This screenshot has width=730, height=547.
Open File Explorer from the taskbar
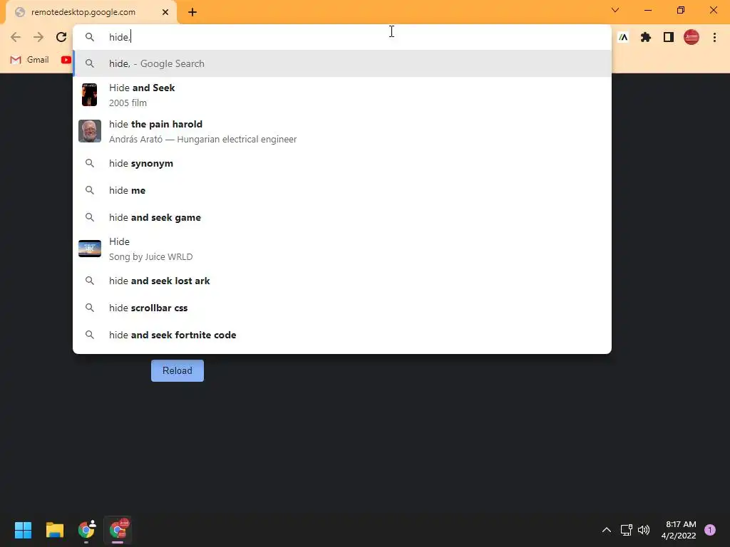(x=54, y=530)
